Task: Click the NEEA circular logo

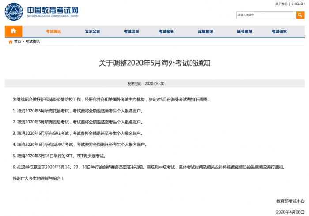Action: coord(14,11)
